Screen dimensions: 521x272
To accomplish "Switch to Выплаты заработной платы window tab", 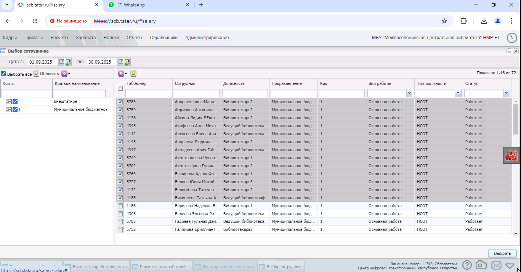I will coord(97,267).
